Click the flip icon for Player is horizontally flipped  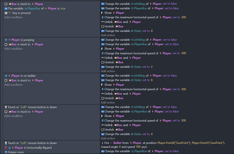coord(7,148)
